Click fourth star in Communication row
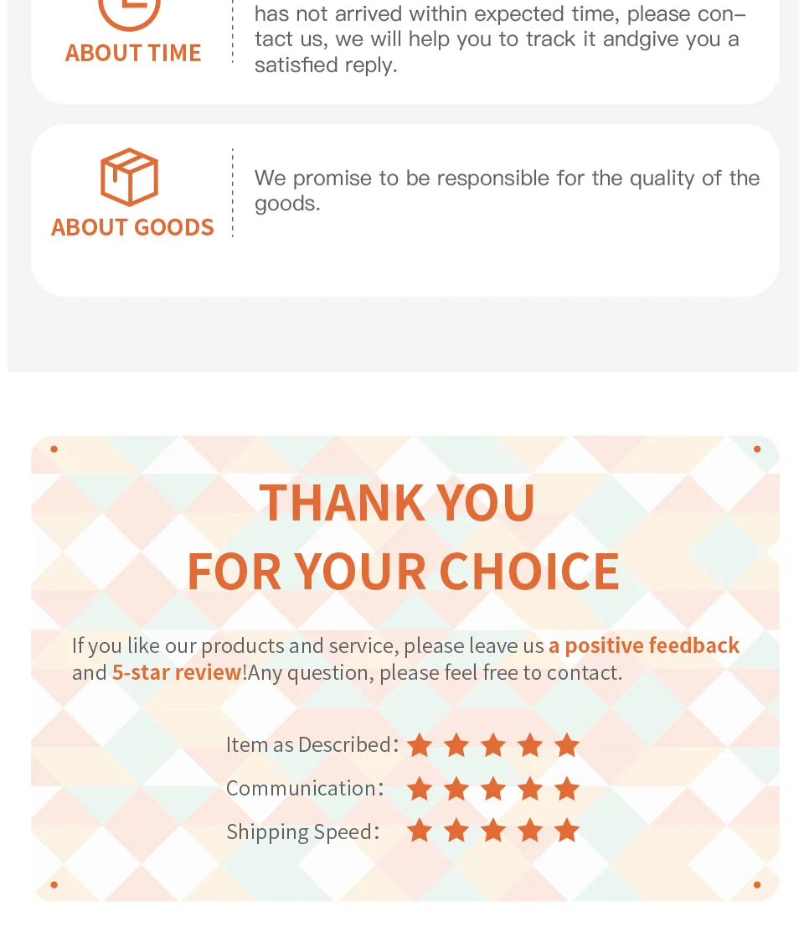 (x=530, y=788)
